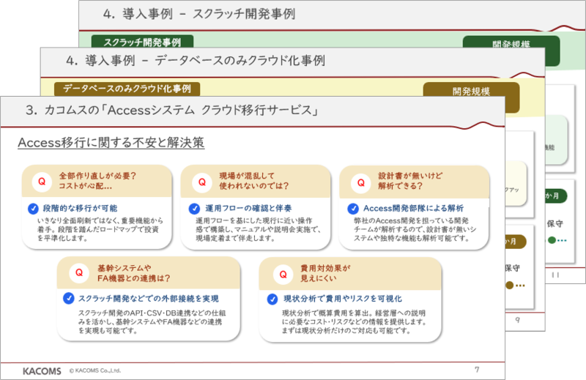Select the データベースのみクラウド化事例 brown label
The height and width of the screenshot is (380, 586).
(x=126, y=89)
